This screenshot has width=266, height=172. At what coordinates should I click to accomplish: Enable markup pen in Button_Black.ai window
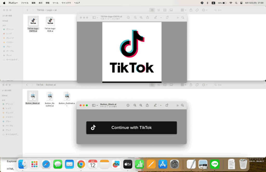click(155, 105)
